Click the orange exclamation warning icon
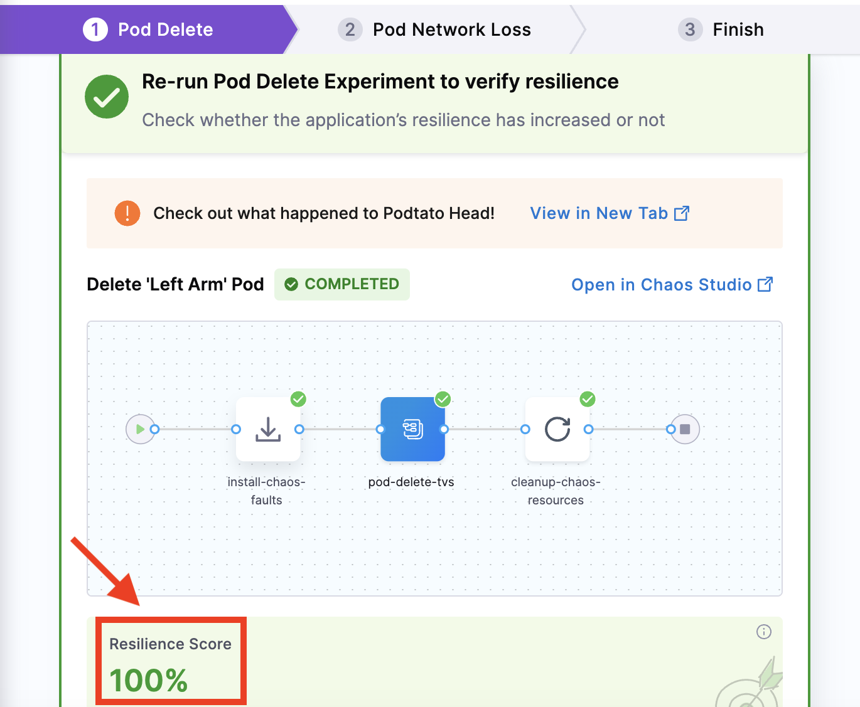 [127, 213]
